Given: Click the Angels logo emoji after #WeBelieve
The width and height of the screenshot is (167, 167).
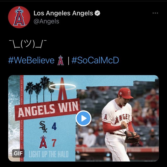Looking at the screenshot, I should [x=60, y=61].
